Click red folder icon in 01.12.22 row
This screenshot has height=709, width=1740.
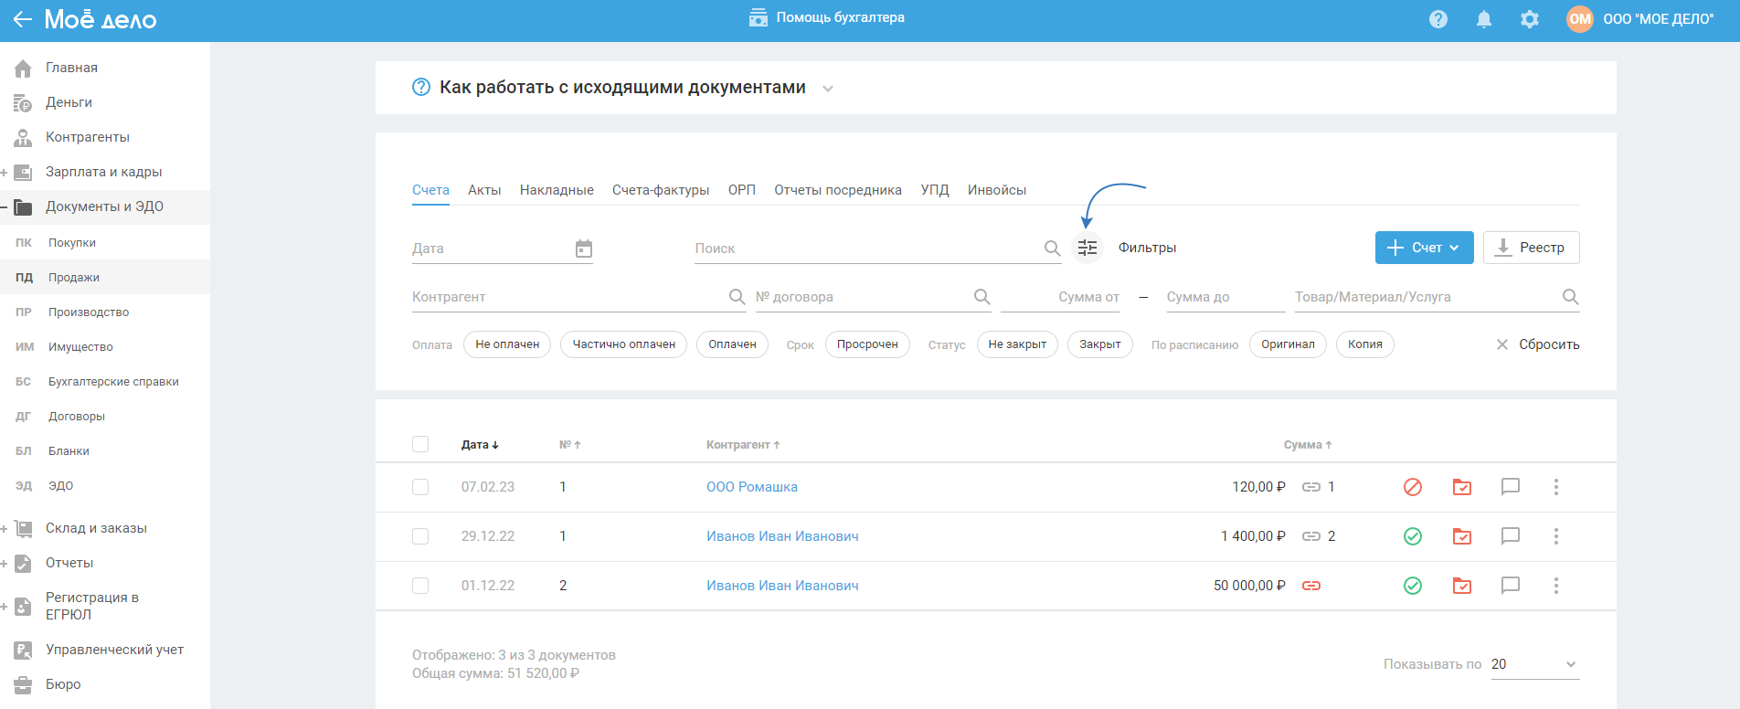(1461, 586)
